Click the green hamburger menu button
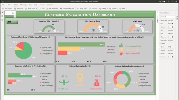This screenshot has width=179, height=100. click(x=12, y=22)
